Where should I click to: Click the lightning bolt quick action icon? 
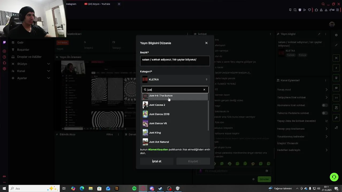pos(336,68)
